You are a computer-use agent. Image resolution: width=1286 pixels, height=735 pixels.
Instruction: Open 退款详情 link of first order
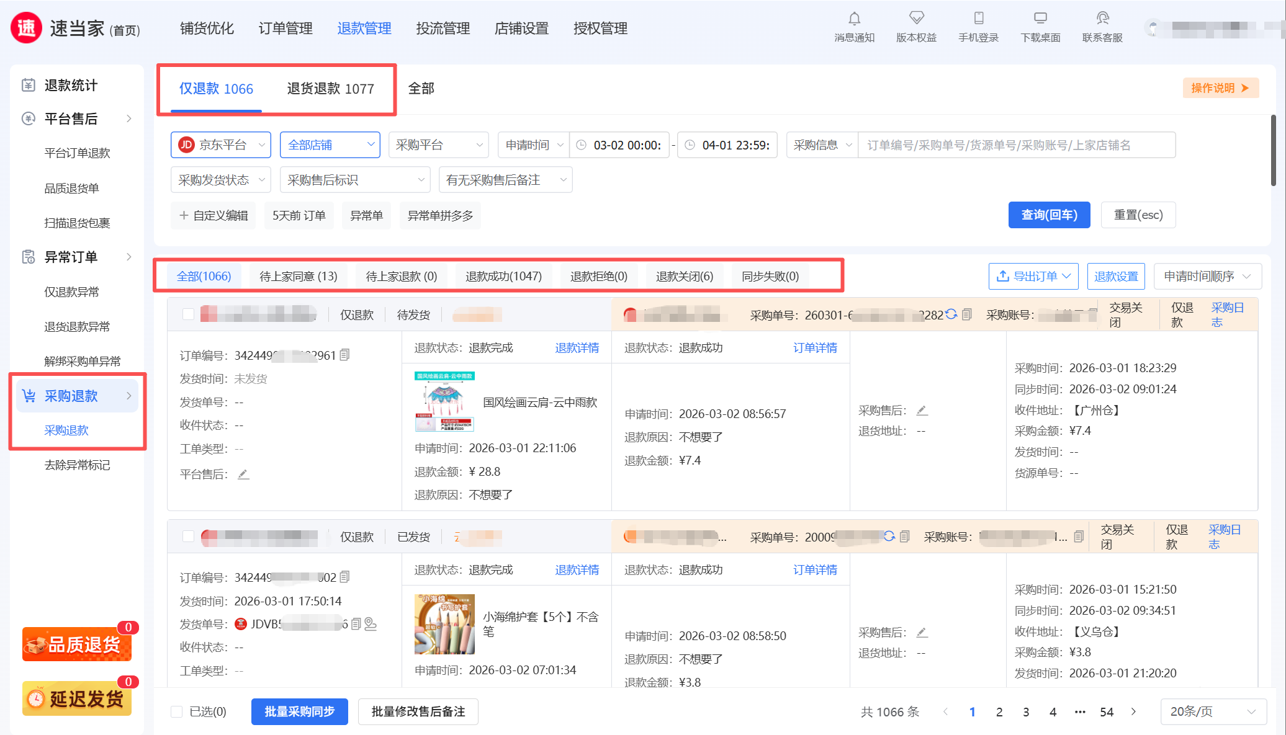pyautogui.click(x=577, y=348)
